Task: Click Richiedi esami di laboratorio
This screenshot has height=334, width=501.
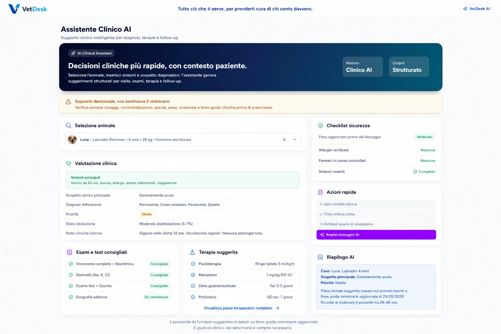Action: (x=376, y=224)
